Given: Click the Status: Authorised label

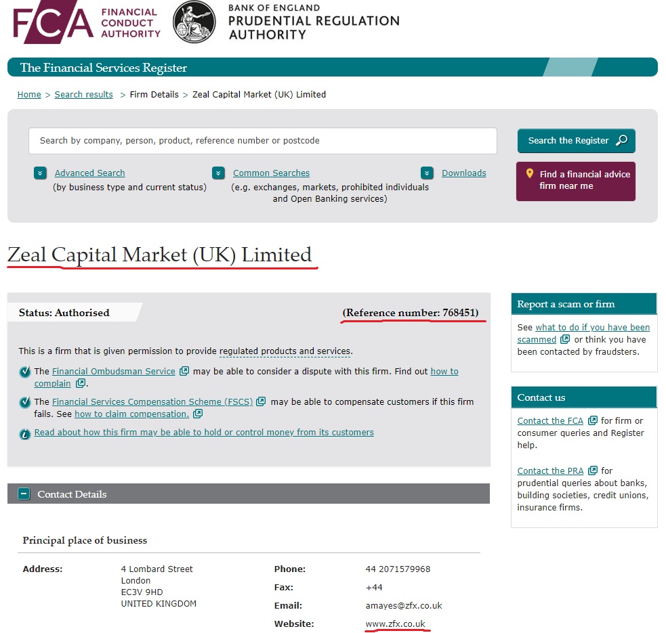Looking at the screenshot, I should tap(64, 313).
